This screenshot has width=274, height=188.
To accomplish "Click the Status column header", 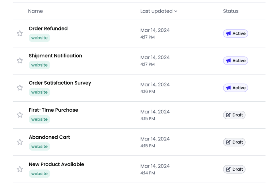I will (x=231, y=11).
